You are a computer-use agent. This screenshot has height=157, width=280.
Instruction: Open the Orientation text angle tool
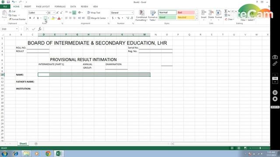[x=80, y=13]
